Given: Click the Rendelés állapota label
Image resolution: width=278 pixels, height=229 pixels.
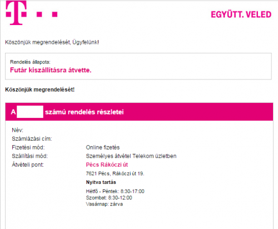Looking at the screenshot, I should pos(30,62).
